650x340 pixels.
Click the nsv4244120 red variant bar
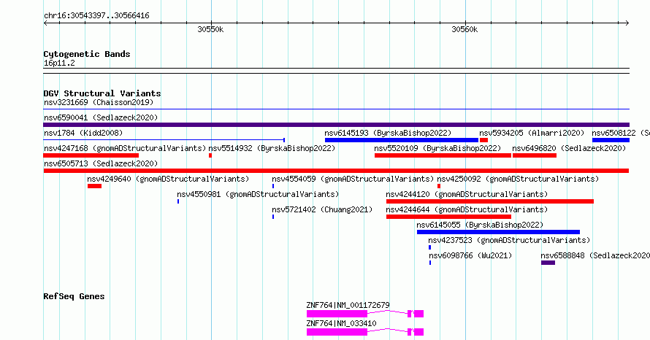pos(490,201)
